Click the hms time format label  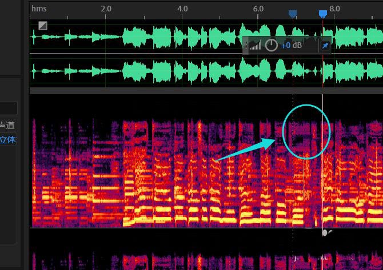(39, 9)
